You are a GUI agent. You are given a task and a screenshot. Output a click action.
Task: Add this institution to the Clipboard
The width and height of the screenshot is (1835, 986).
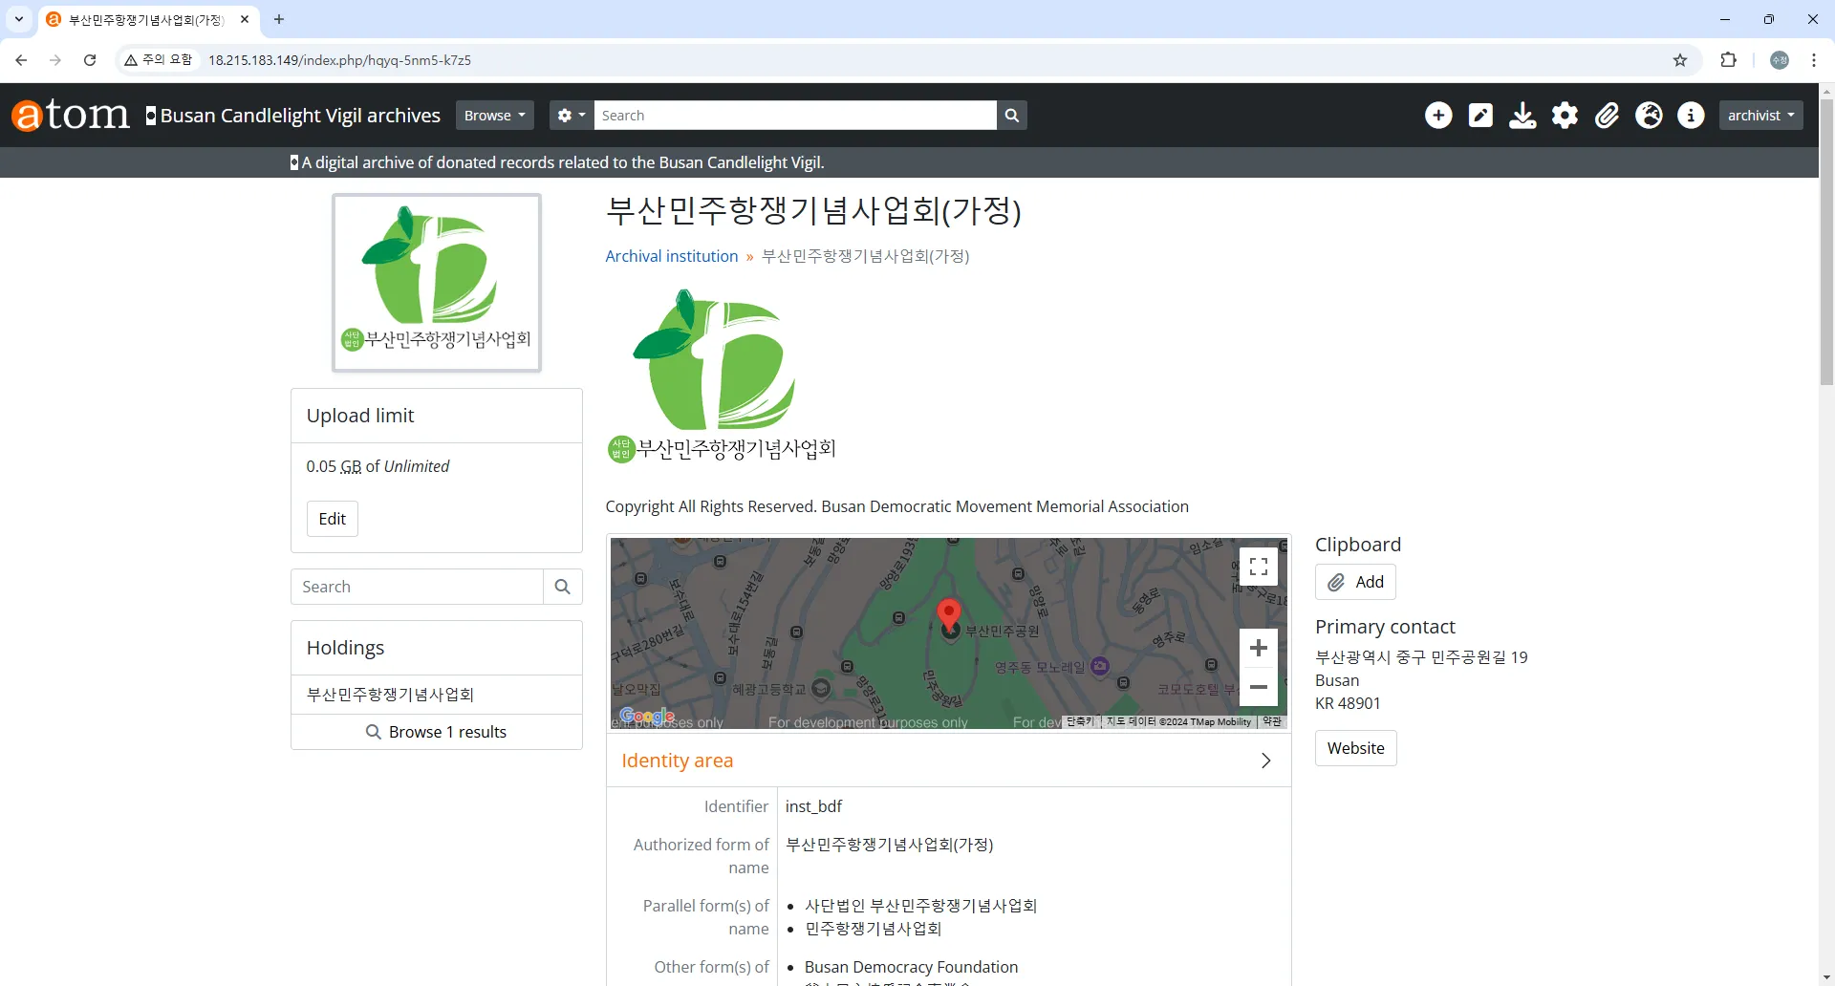tap(1355, 582)
